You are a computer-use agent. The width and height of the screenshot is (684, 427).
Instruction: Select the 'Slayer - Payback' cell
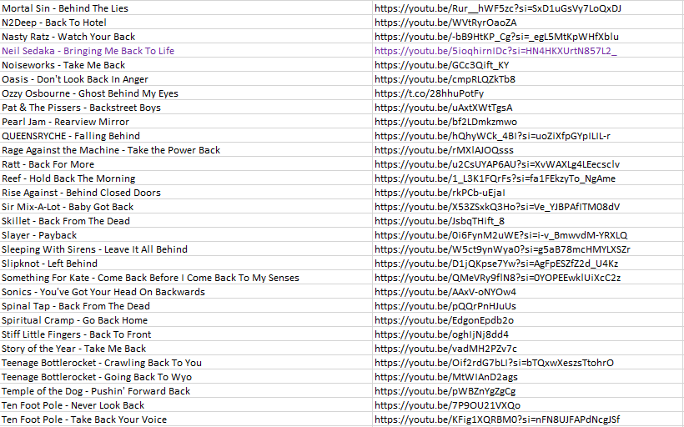pyautogui.click(x=186, y=234)
